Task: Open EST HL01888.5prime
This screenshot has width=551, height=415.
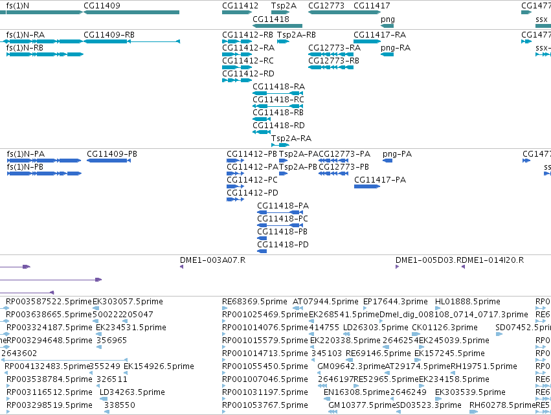Action: [x=467, y=302]
